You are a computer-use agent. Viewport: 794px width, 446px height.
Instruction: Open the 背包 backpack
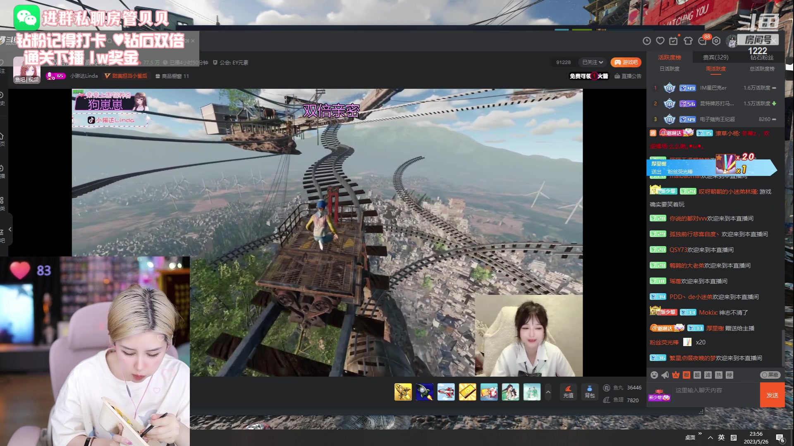pyautogui.click(x=590, y=392)
